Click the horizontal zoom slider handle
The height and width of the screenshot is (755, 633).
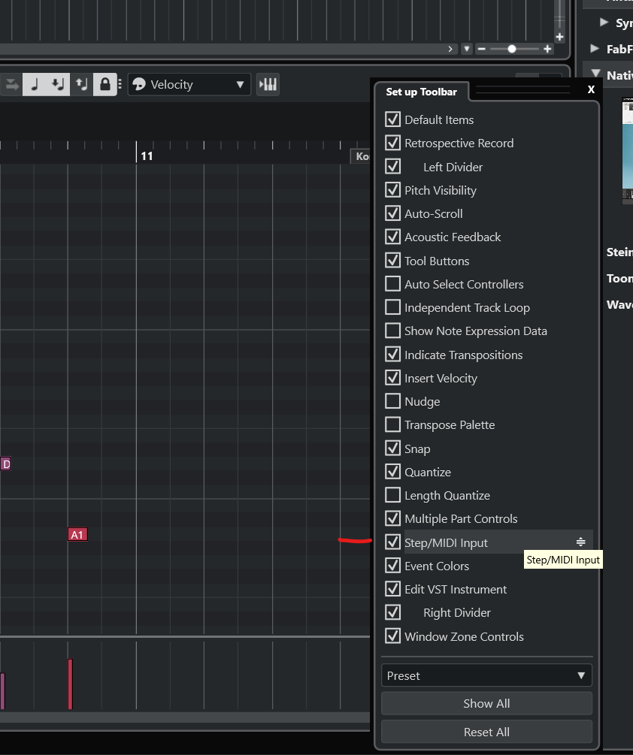point(512,49)
